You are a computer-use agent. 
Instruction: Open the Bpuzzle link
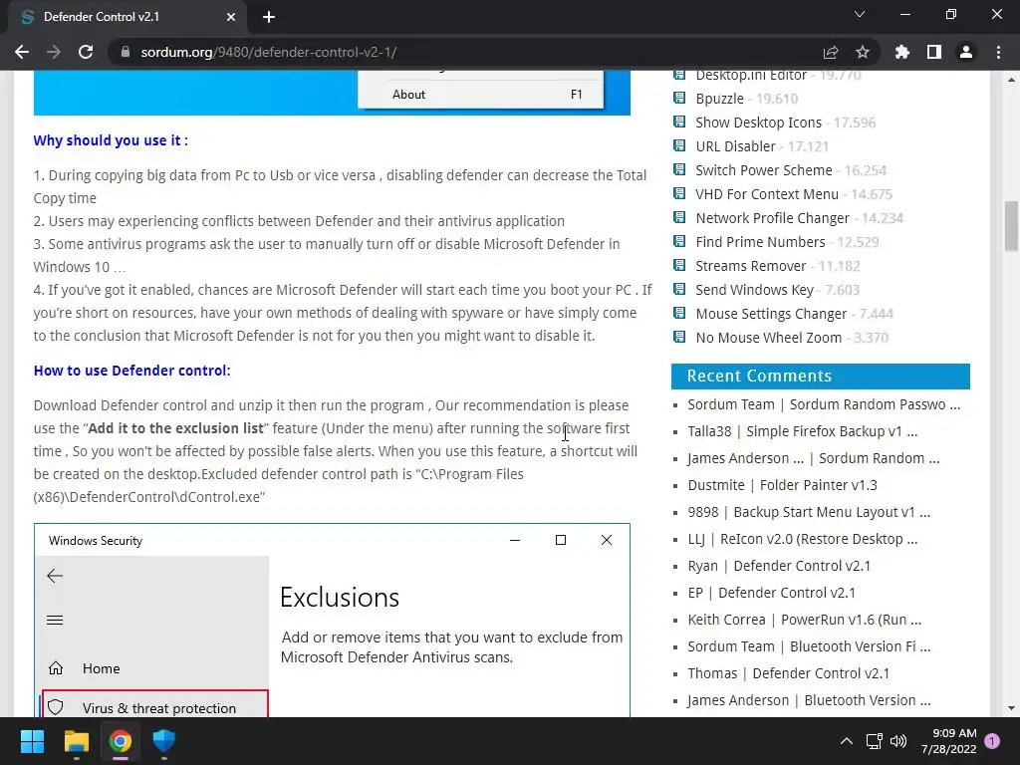[719, 99]
